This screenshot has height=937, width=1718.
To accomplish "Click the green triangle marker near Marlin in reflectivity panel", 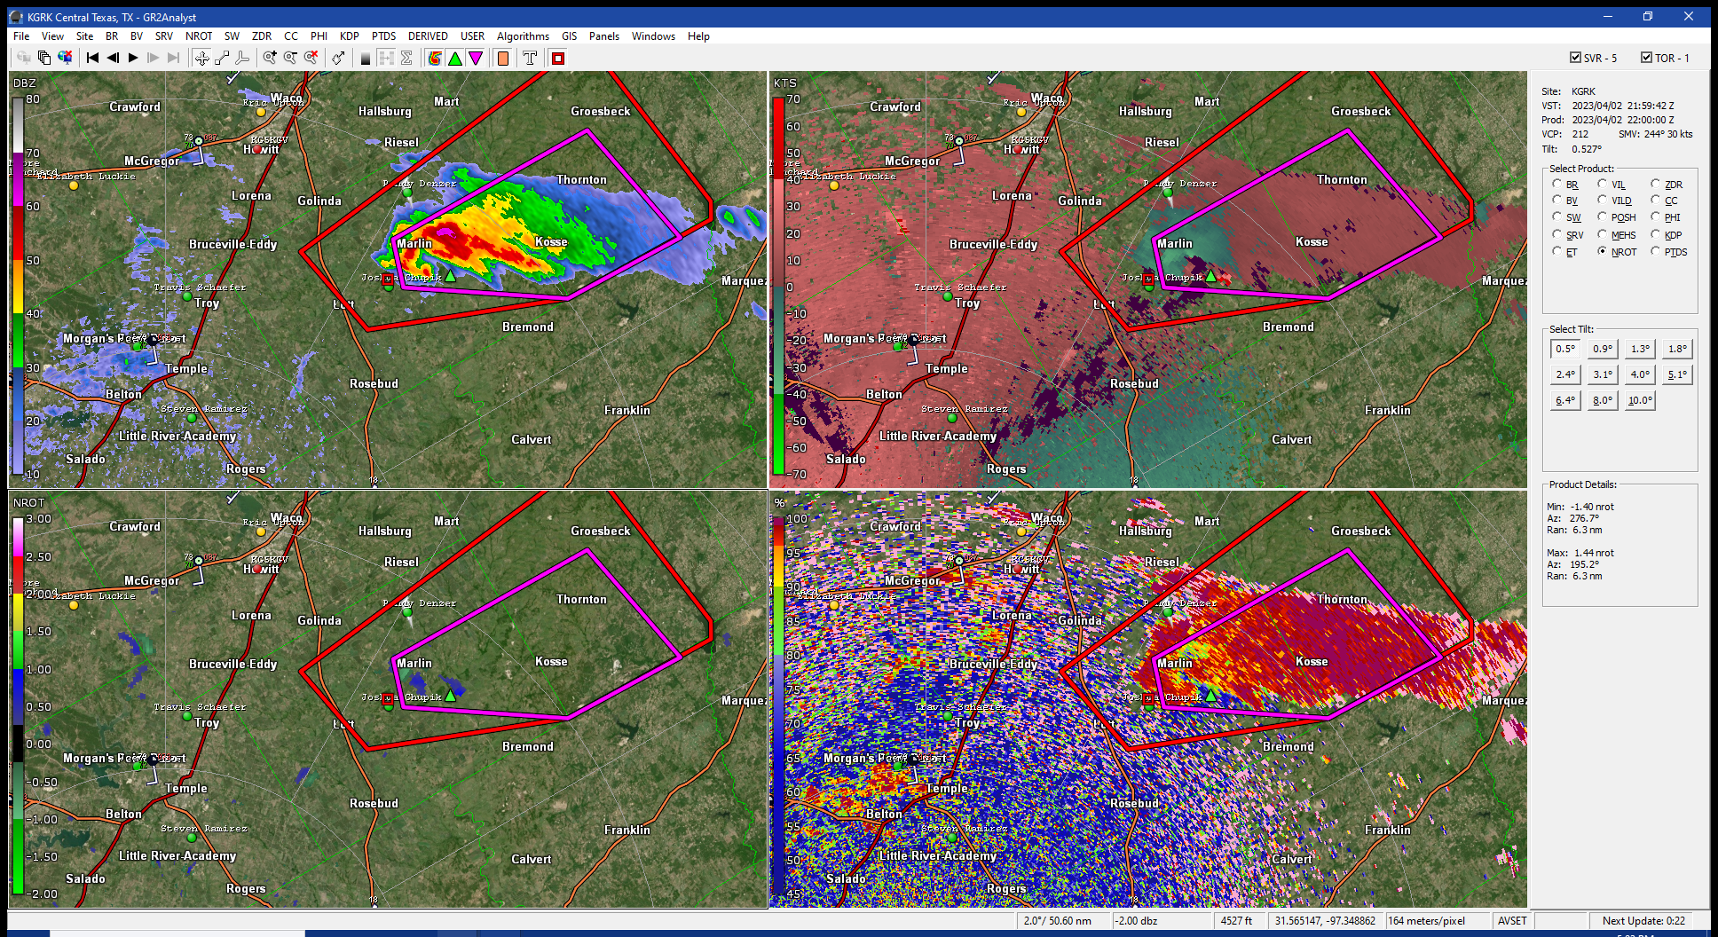I will [451, 276].
